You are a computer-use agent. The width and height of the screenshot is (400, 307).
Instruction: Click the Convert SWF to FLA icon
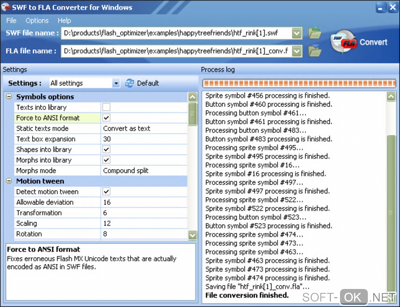(344, 42)
